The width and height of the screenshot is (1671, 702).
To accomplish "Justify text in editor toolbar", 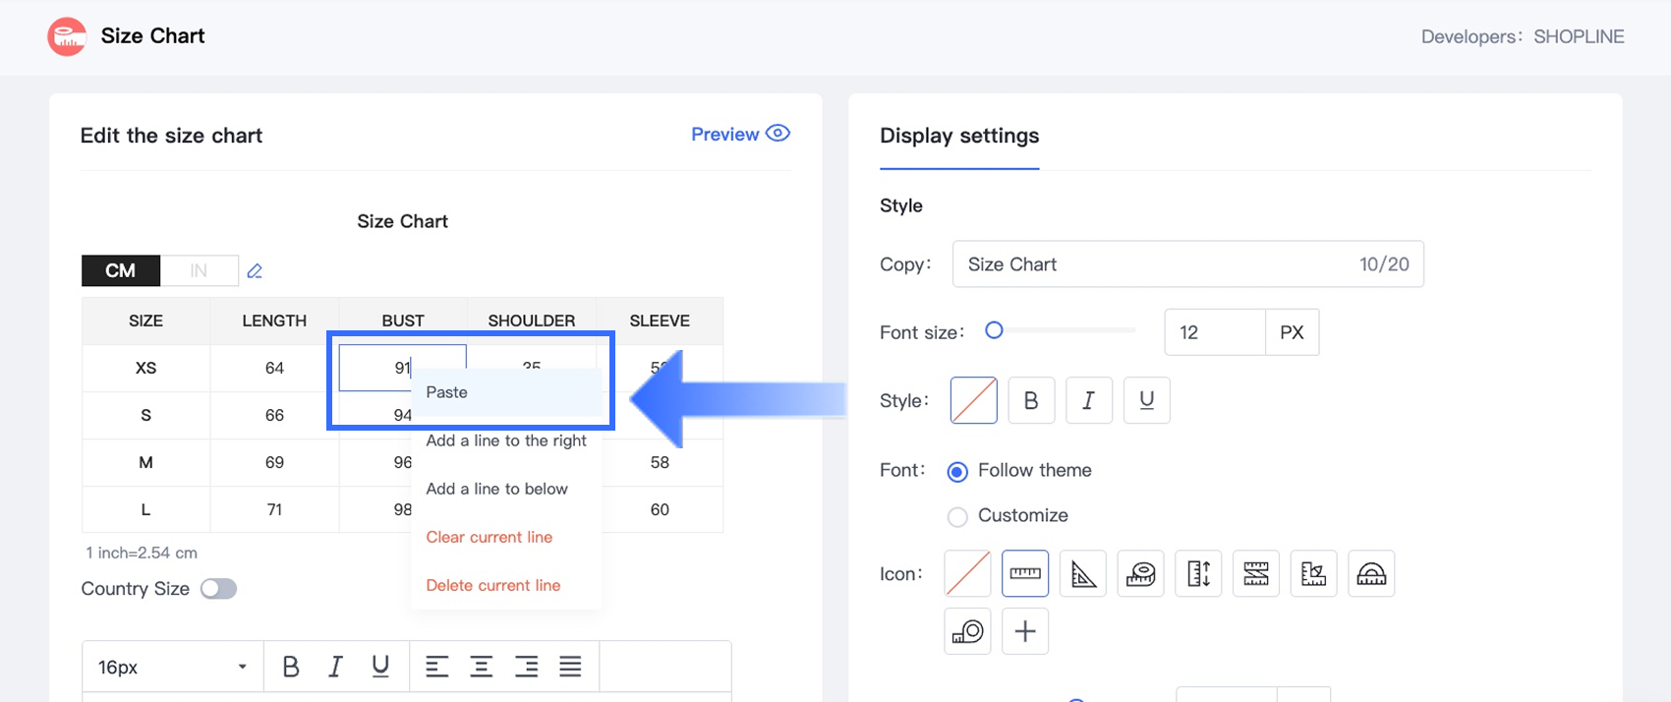I will coord(570,667).
